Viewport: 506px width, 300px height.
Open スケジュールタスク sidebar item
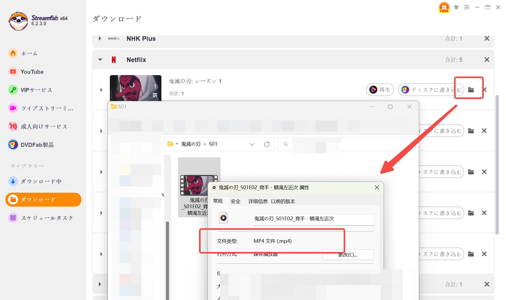point(41,218)
